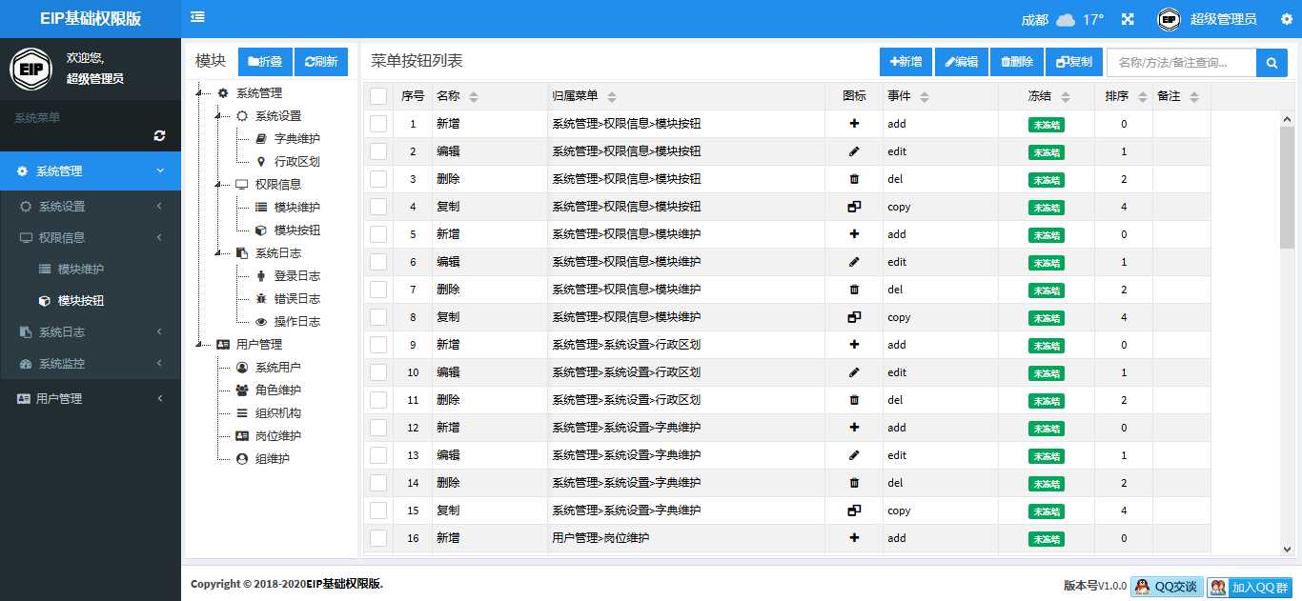Check the checkbox for row 7

[x=378, y=290]
